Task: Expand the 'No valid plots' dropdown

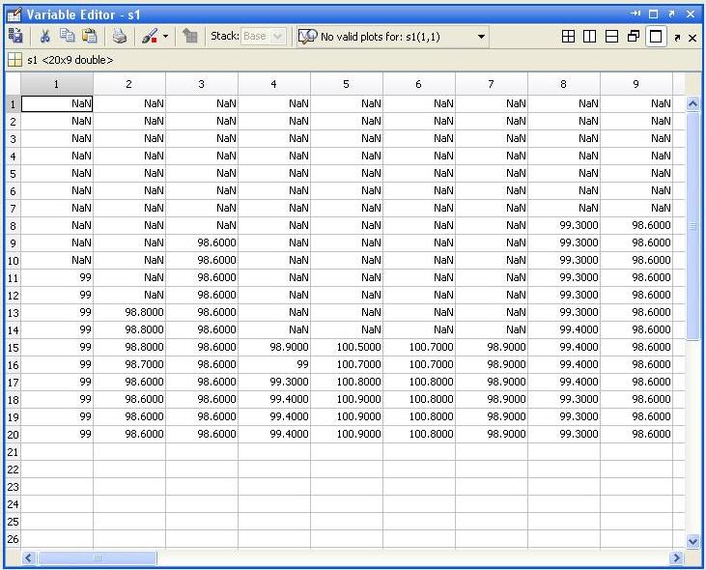Action: coord(482,37)
